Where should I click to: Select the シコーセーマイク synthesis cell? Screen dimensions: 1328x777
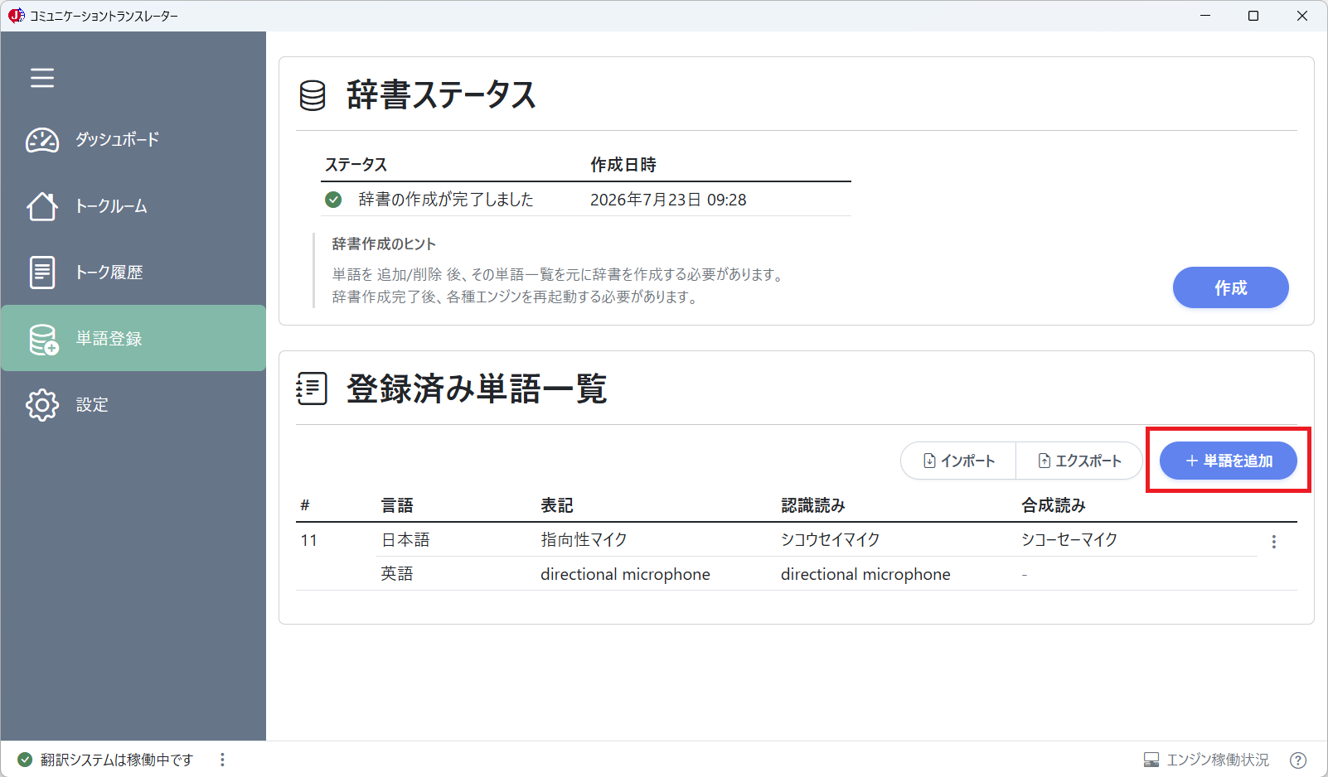pyautogui.click(x=1069, y=540)
